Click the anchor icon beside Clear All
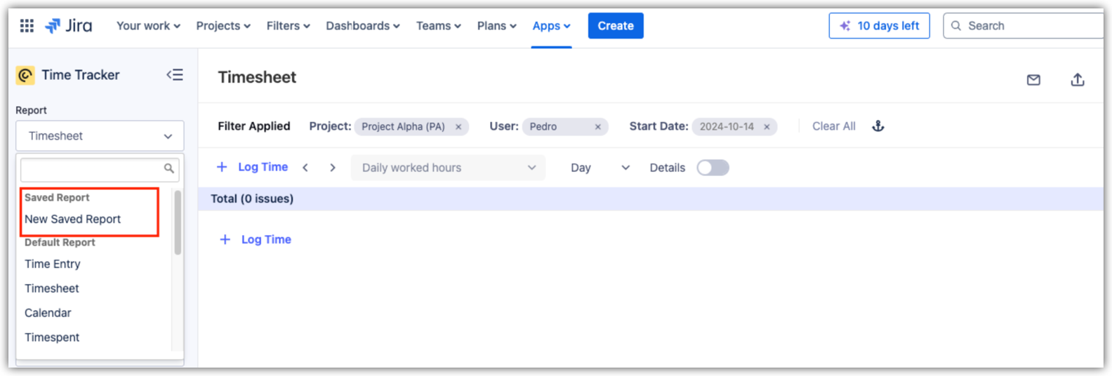This screenshot has height=376, width=1112. pyautogui.click(x=878, y=126)
